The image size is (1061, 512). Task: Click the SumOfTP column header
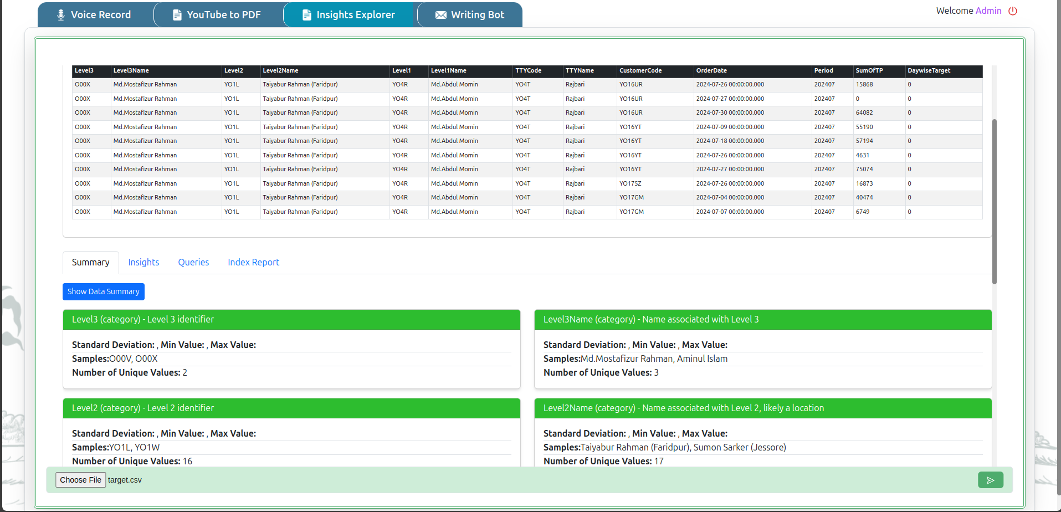pyautogui.click(x=869, y=71)
